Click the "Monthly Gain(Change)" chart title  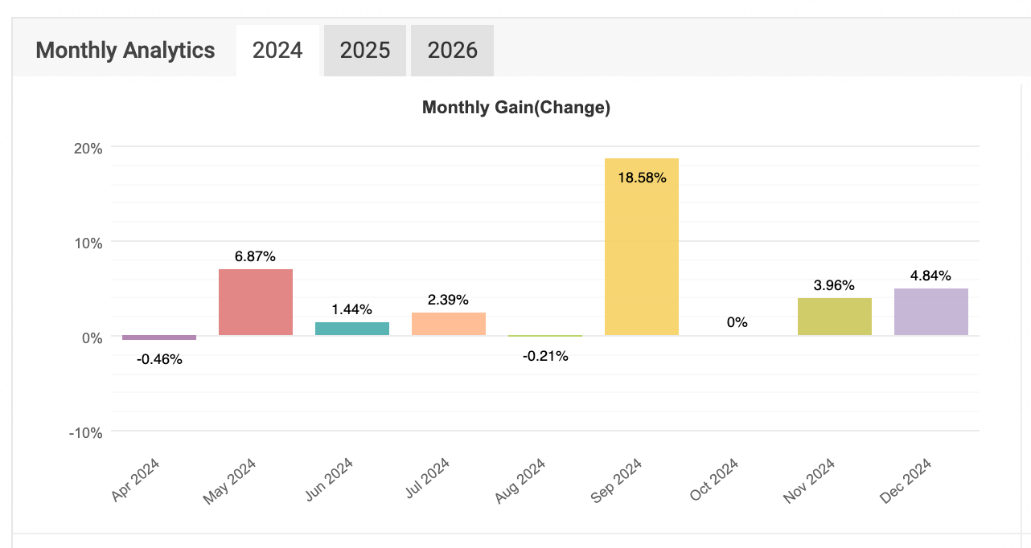[516, 108]
